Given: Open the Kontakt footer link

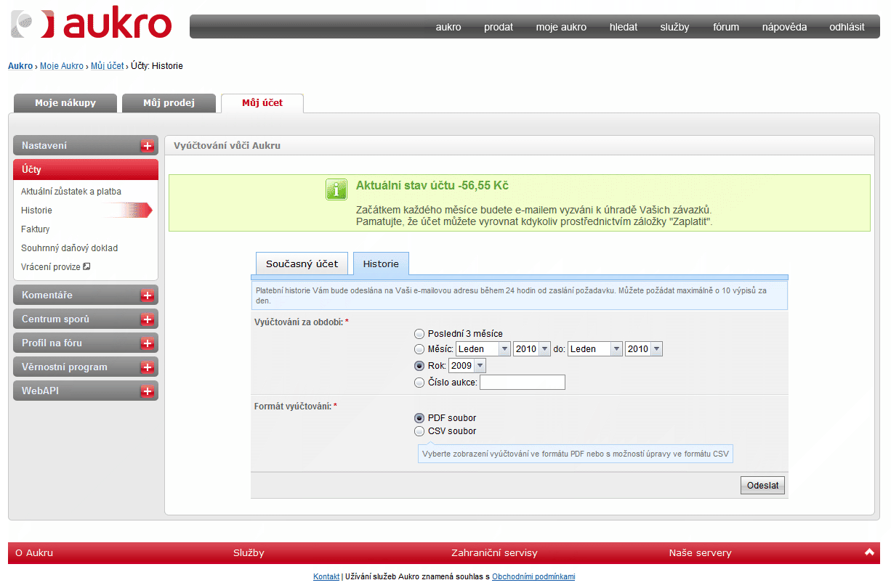Looking at the screenshot, I should [326, 576].
